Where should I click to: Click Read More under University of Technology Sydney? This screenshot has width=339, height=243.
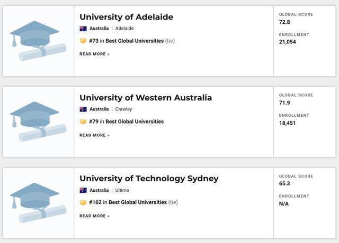94,216
